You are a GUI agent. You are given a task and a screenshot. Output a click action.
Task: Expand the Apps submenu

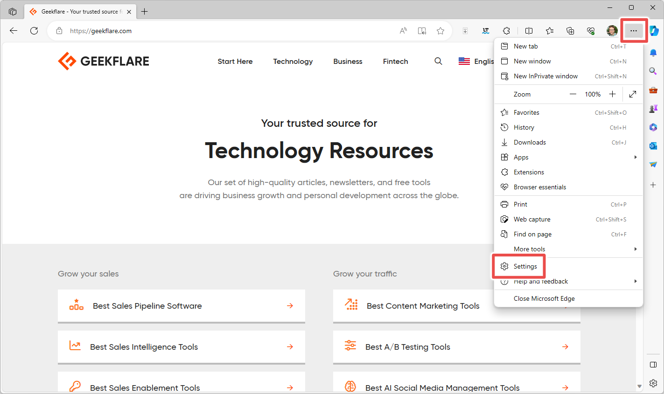point(568,157)
